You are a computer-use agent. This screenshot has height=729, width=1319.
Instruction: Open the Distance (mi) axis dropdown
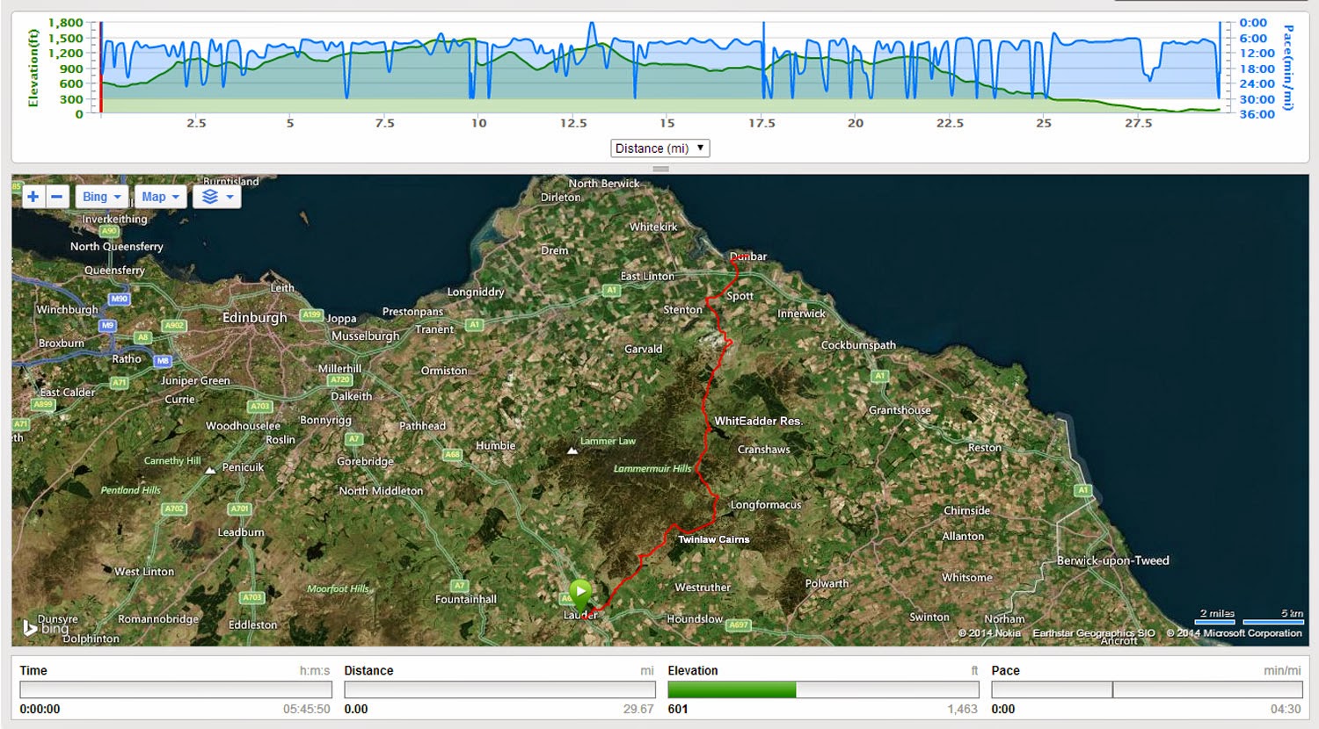click(660, 148)
